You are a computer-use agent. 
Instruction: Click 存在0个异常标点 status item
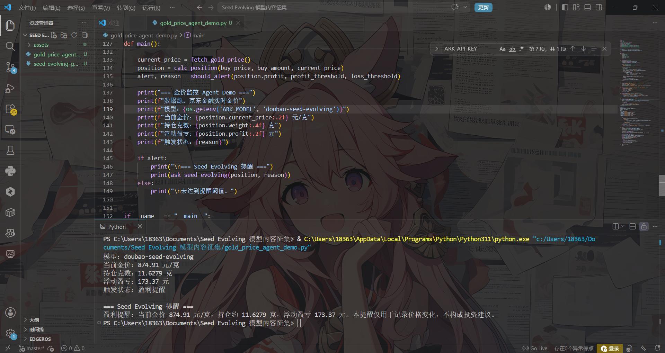coord(574,349)
